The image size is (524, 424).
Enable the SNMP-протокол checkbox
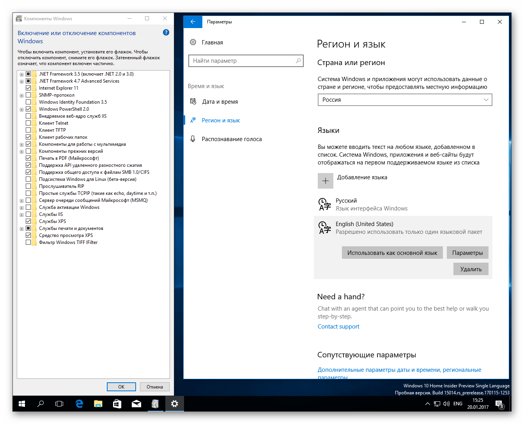click(28, 95)
